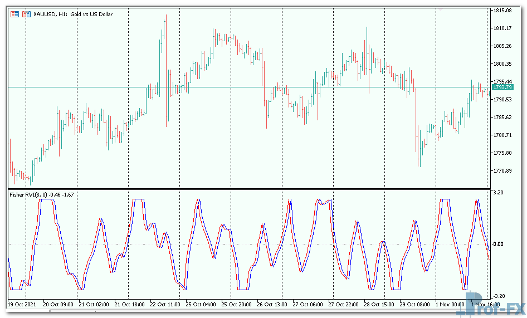The image size is (527, 318).
Task: Select the 1 Nov 00:00 time label
Action: [450, 305]
